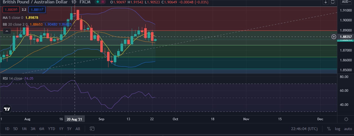Toggle auto scale mode
Screen dimensions: 354x136
(348, 129)
